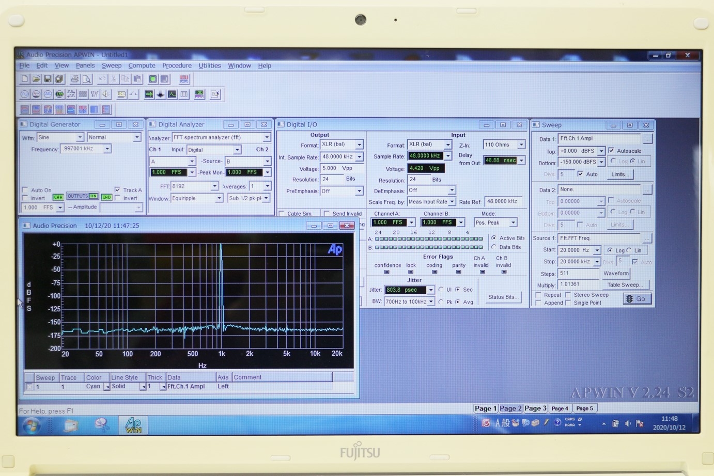Open the STAT BIT status bits icon
This screenshot has width=714, height=476.
coord(95,94)
